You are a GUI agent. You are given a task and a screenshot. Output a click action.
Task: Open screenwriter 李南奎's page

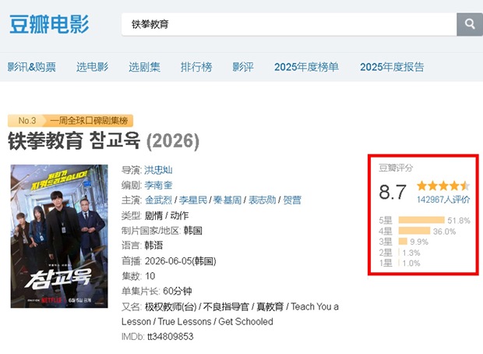pyautogui.click(x=158, y=186)
